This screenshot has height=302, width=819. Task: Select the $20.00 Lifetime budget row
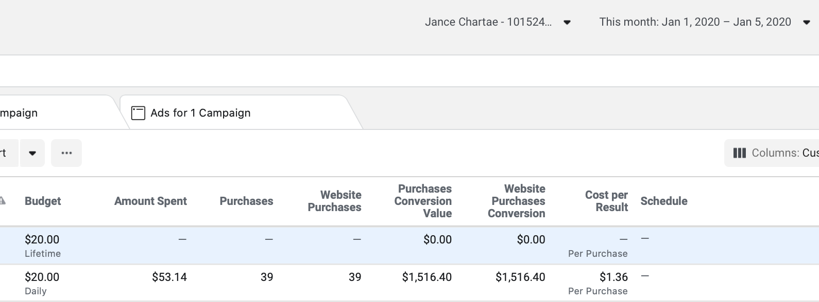(x=409, y=246)
